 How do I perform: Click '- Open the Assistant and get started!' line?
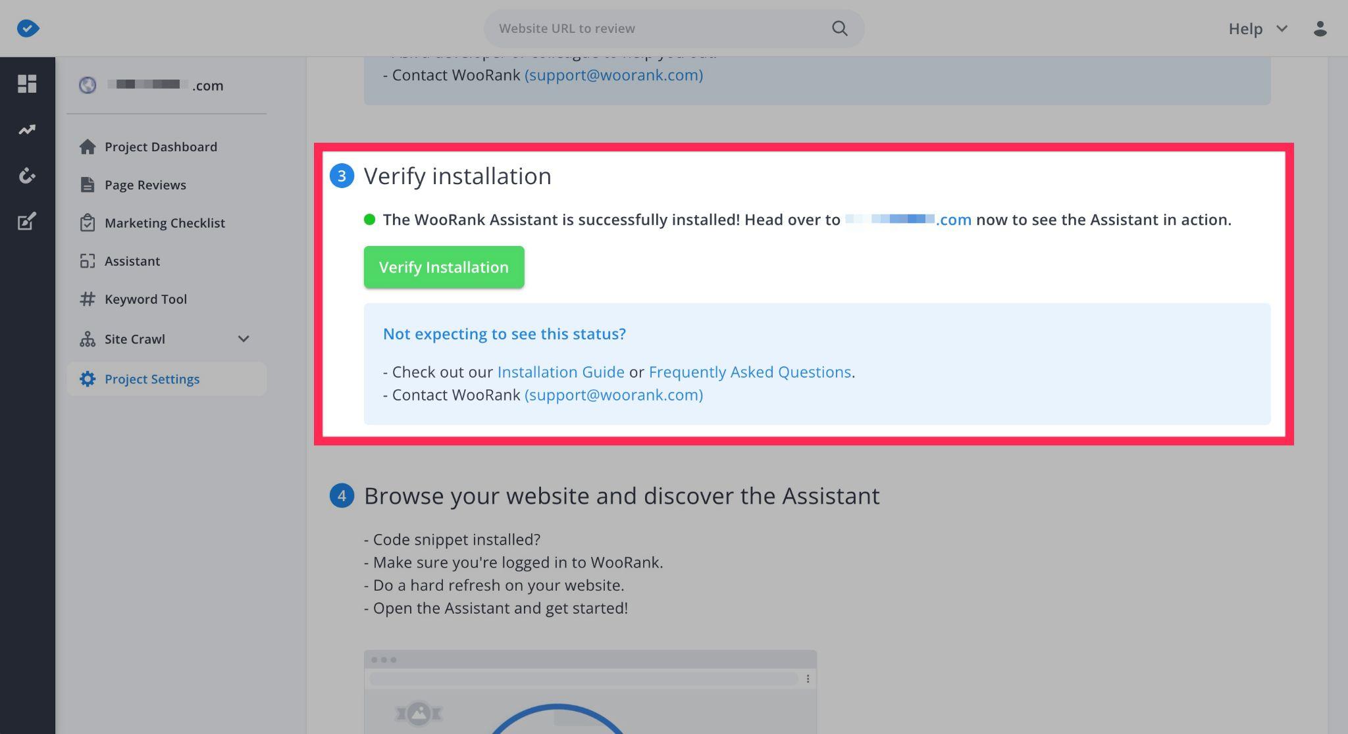[496, 608]
